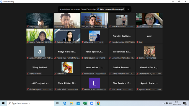This screenshot has width=189, height=106.
Task: Minimize the Zoom Meeting window
Action: (173, 1)
